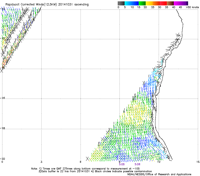Click the longitude axis label '15'

(198, 162)
